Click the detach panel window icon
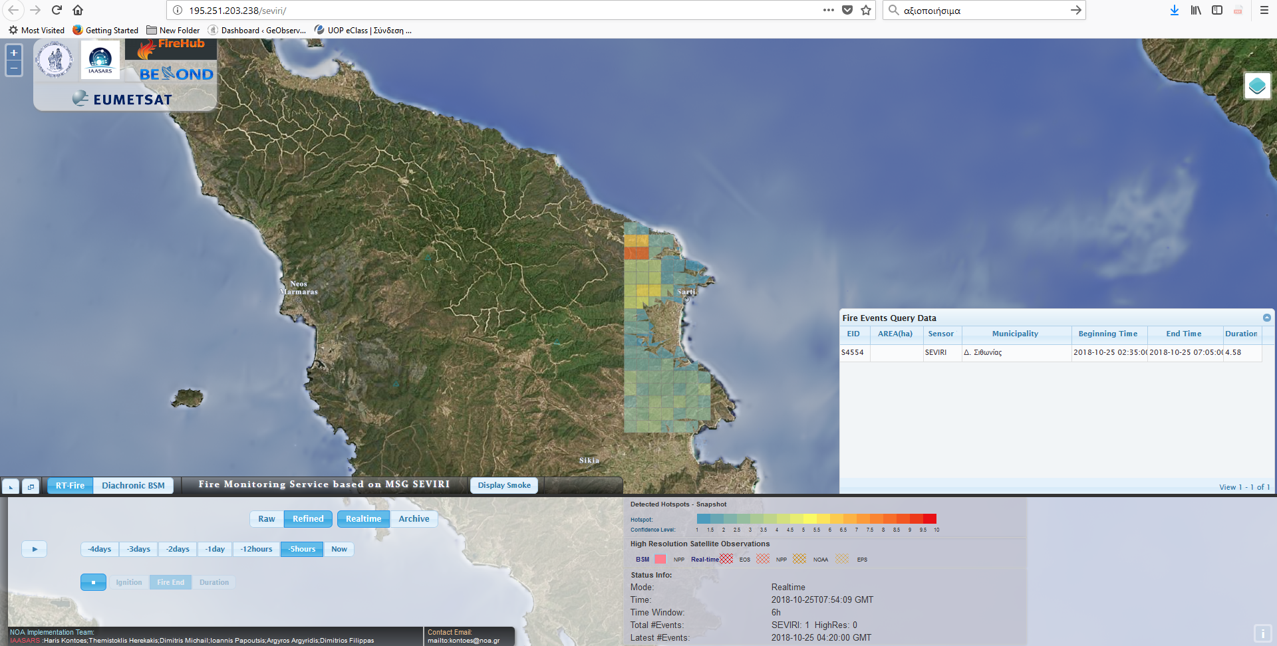This screenshot has width=1277, height=646. (x=31, y=486)
